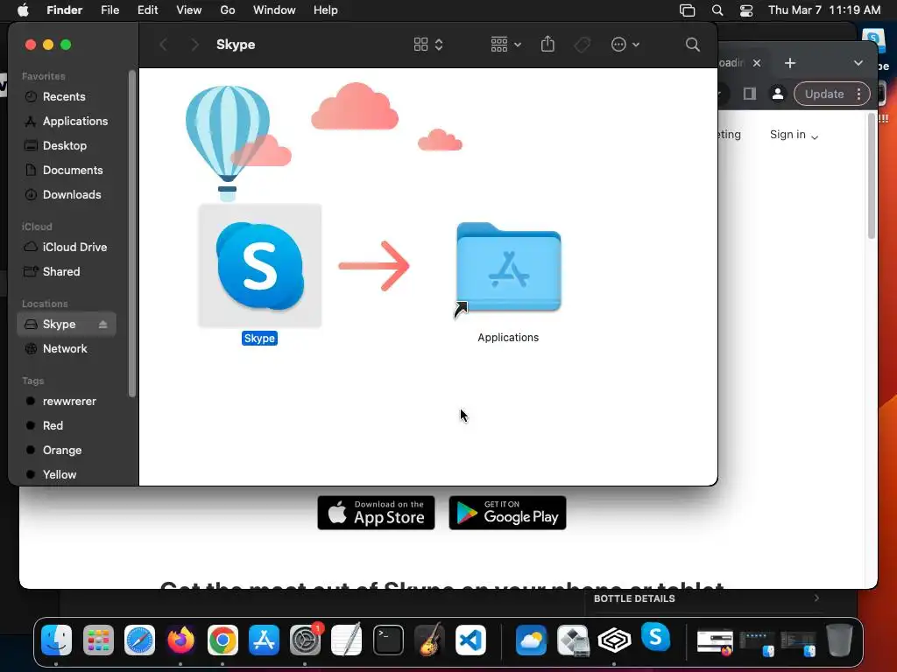Open Spotlight search in menu bar
897x672 pixels.
(x=717, y=10)
